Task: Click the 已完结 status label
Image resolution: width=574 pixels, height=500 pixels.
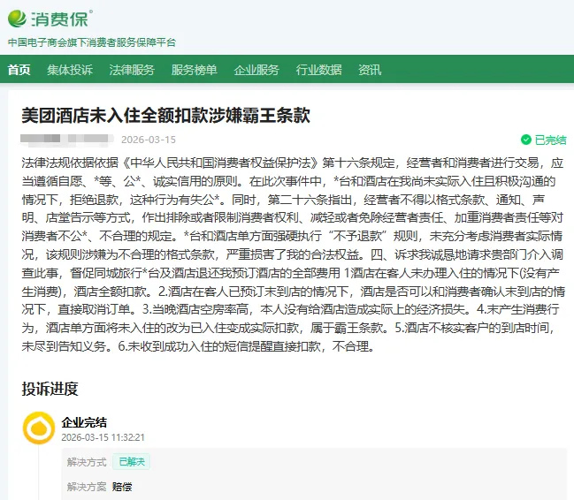Action: point(550,140)
